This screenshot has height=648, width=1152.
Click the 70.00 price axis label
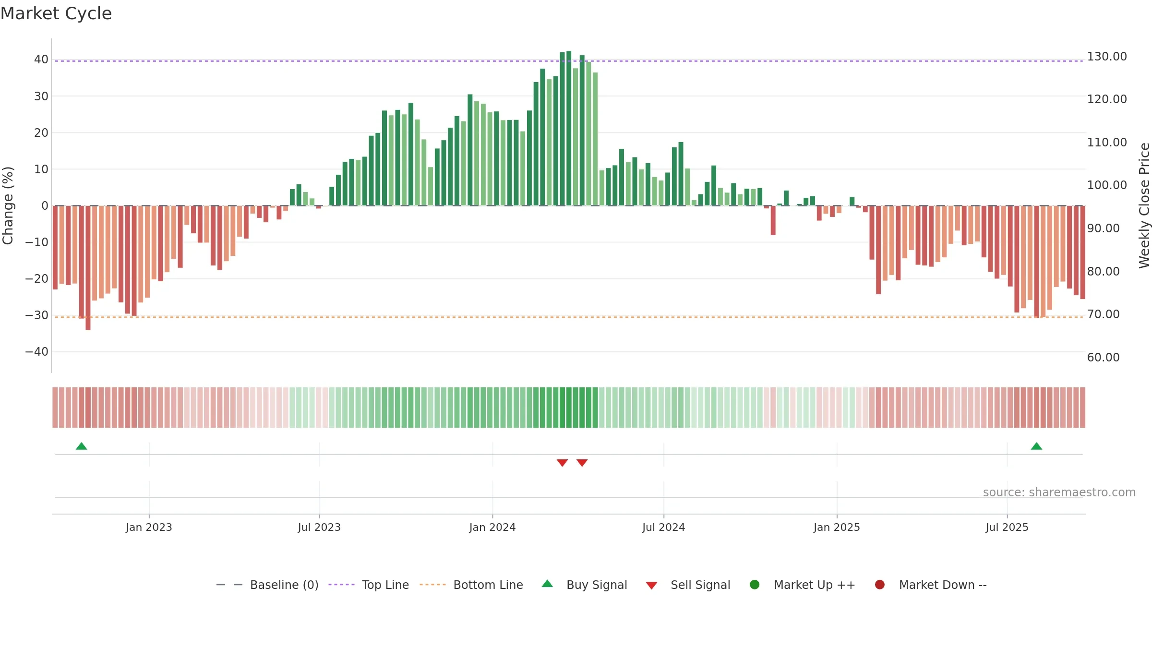(x=1104, y=314)
